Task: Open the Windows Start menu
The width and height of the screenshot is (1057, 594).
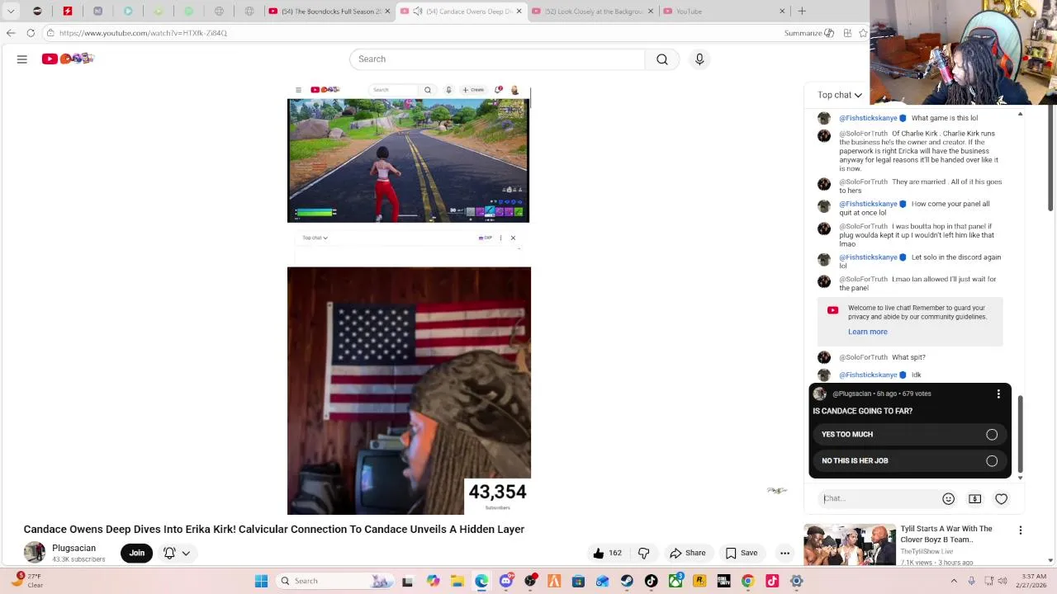Action: (261, 581)
